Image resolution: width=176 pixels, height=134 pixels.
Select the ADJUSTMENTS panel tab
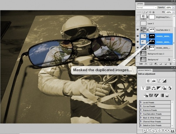(x=145, y=70)
